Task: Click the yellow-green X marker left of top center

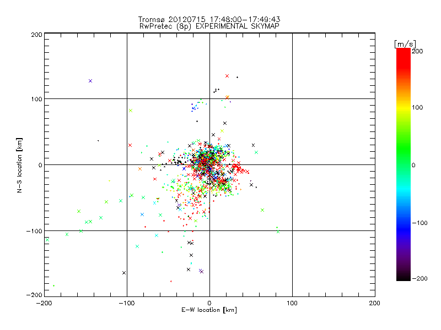Action: tap(131, 111)
